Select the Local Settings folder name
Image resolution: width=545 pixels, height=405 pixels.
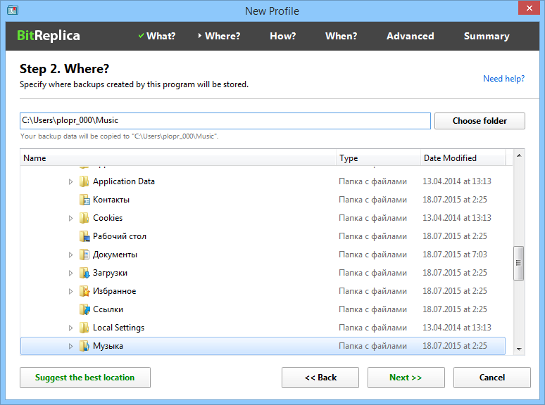118,328
